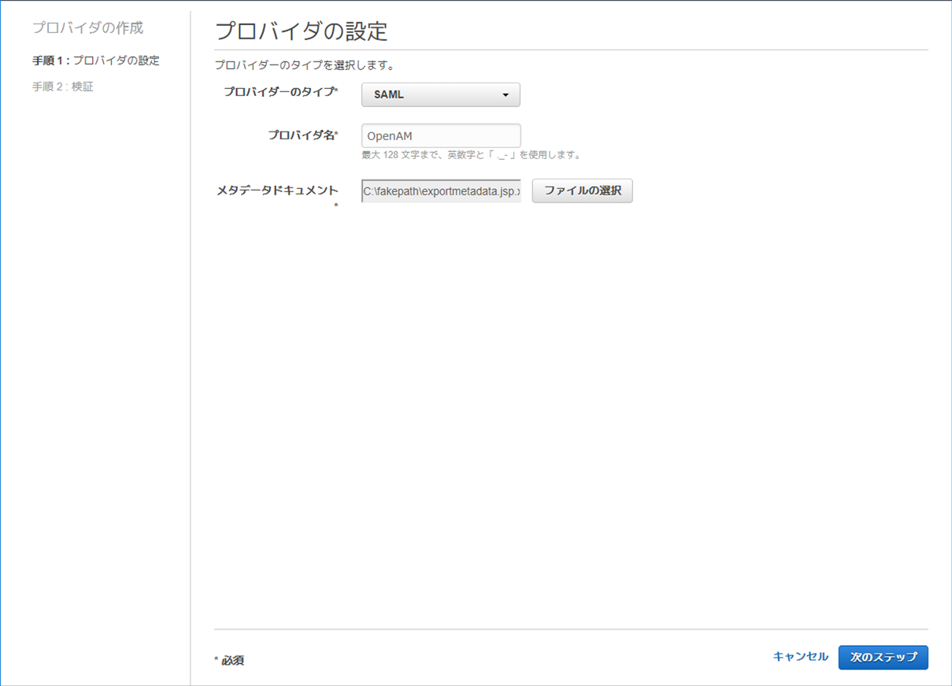
Task: Click the dropdown arrow next to SAML
Action: [507, 94]
